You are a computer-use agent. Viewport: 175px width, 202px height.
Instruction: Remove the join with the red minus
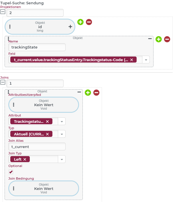pyautogui.click(x=97, y=93)
